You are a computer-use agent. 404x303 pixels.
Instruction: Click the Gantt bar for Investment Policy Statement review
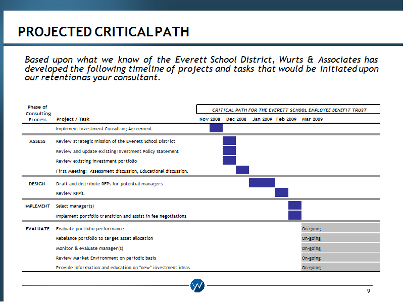pyautogui.click(x=229, y=150)
